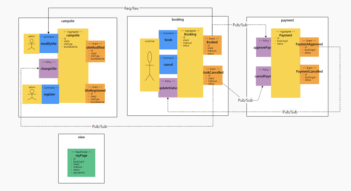The height and width of the screenshot is (191, 351).
Task: Select the PaymentApproved event sticky
Action: point(309,47)
